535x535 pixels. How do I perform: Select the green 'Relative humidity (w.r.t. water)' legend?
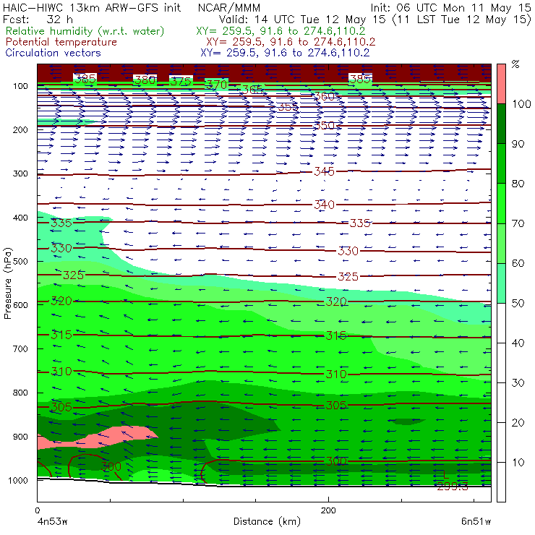(x=85, y=31)
